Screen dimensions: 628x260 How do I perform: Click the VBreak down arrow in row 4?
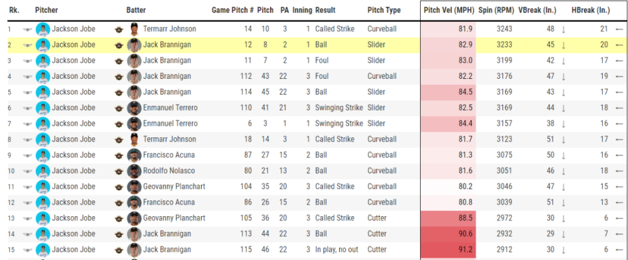tap(563, 76)
